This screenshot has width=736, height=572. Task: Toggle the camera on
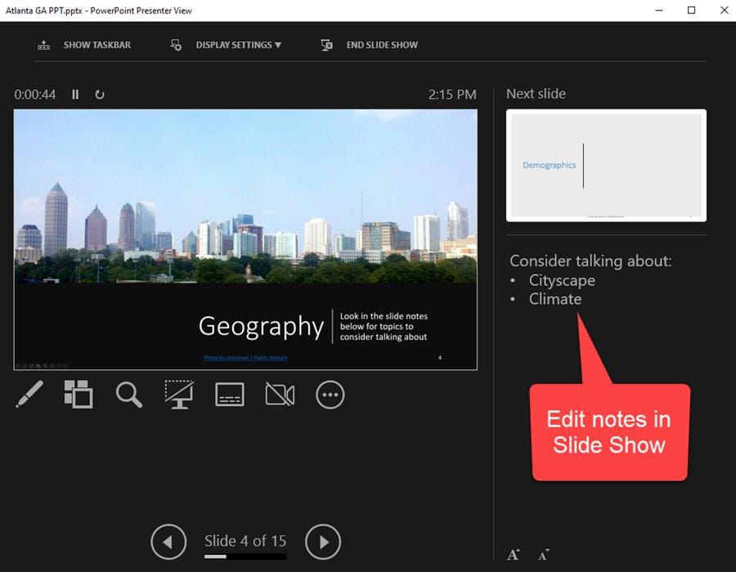pos(279,395)
